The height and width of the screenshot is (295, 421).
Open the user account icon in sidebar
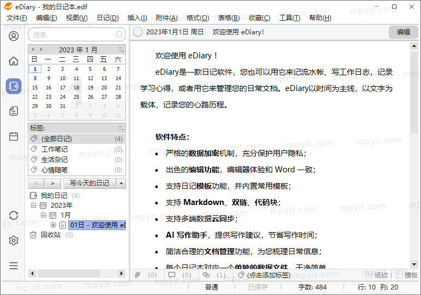pyautogui.click(x=14, y=36)
